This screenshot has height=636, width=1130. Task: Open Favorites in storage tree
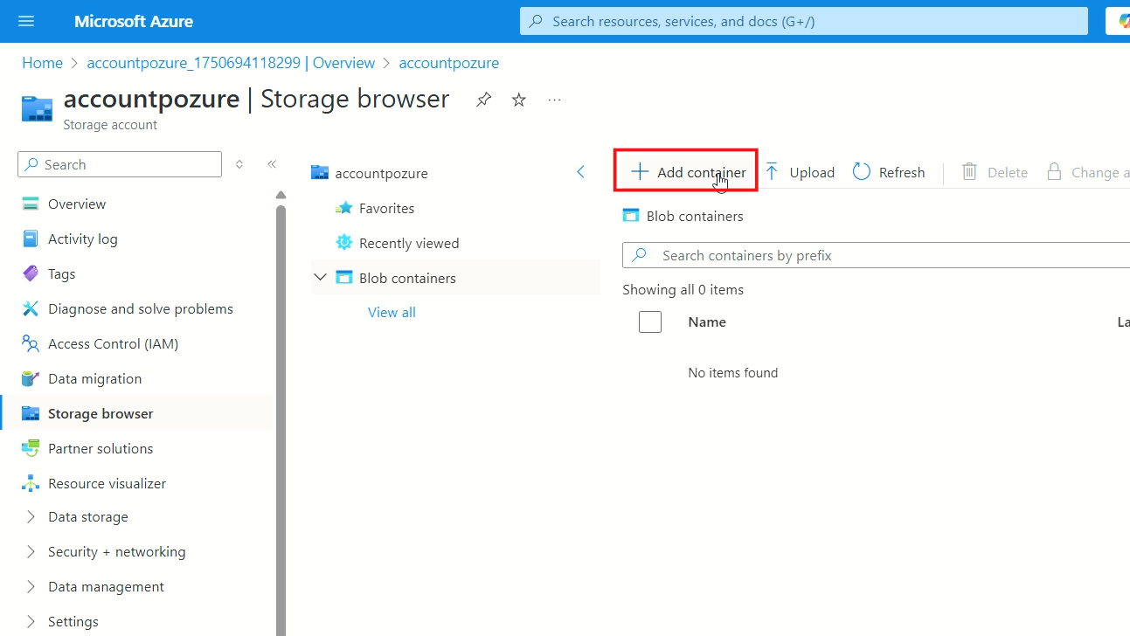pyautogui.click(x=386, y=208)
